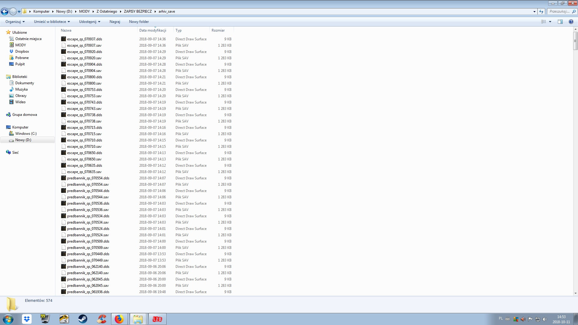Toggle the preview pane icon

(560, 22)
